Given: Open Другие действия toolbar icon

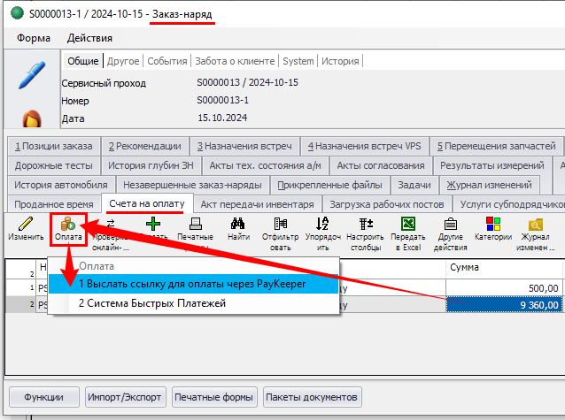Looking at the screenshot, I should (450, 225).
